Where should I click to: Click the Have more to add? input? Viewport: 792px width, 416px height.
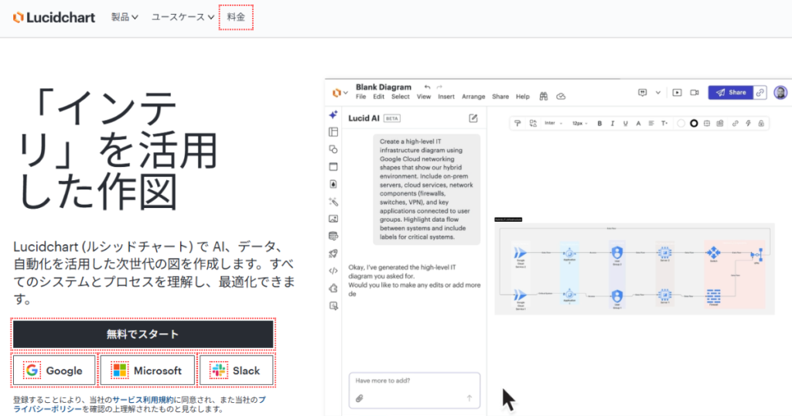[415, 390]
